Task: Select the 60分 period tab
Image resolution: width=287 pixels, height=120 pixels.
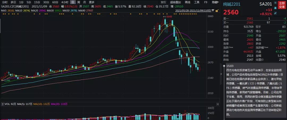Action: pos(55,2)
